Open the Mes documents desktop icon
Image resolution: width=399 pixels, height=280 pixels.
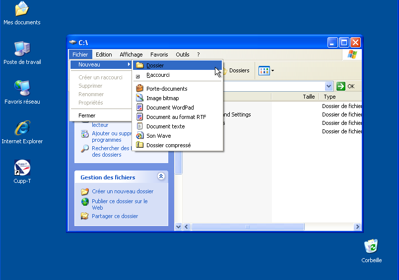[22, 10]
